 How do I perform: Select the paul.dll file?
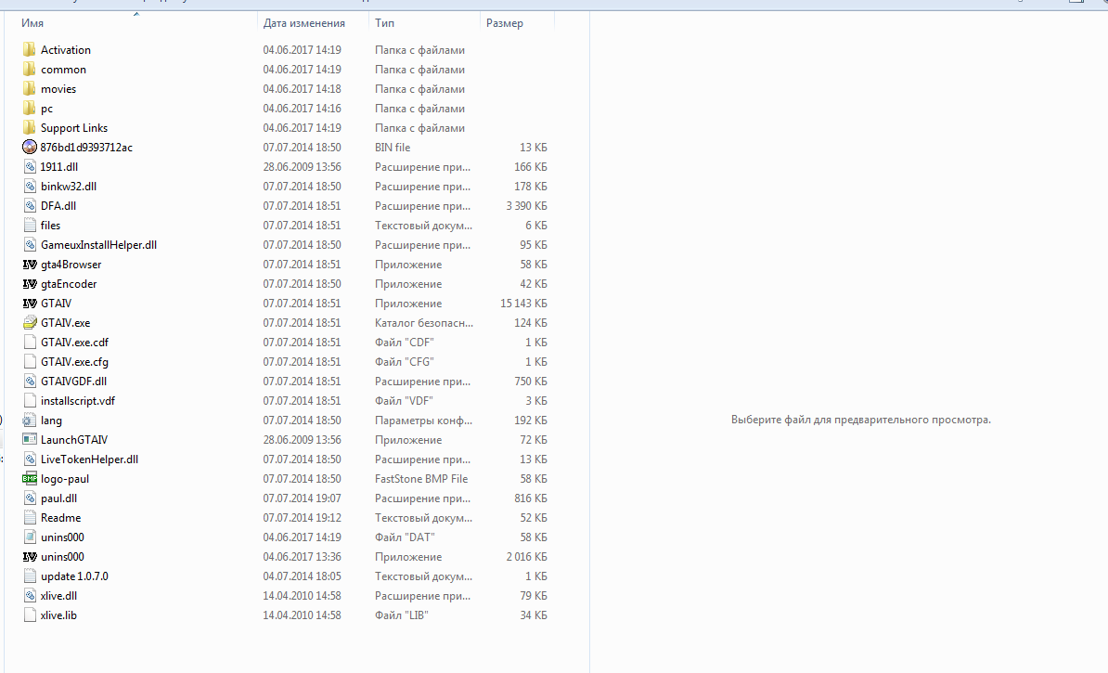(58, 498)
